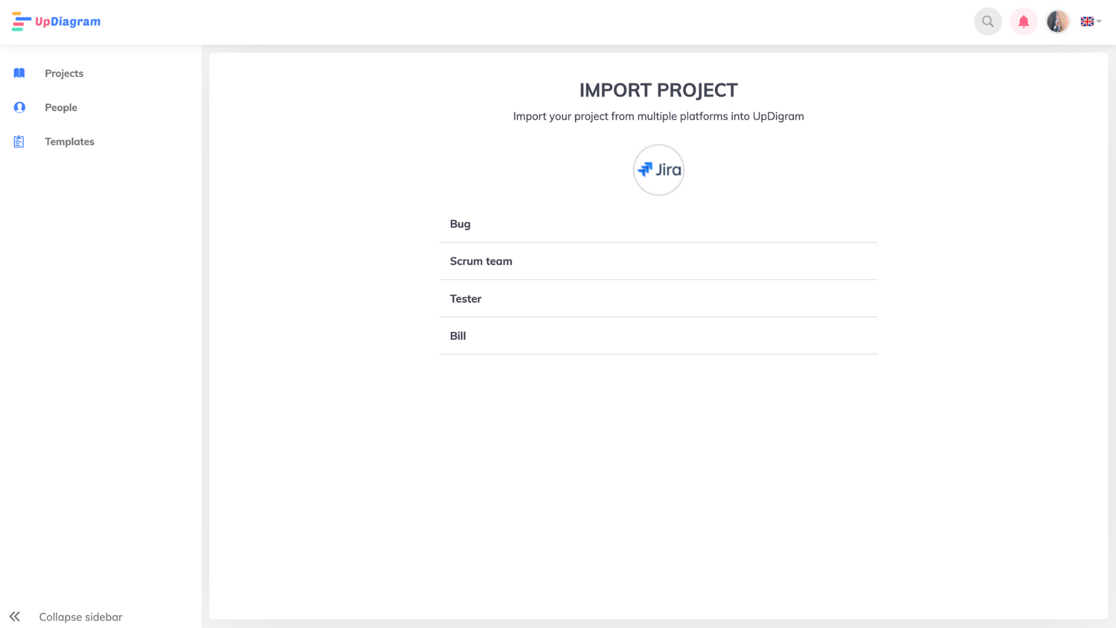Select the Jira import platform
The height and width of the screenshot is (628, 1116).
click(x=658, y=170)
